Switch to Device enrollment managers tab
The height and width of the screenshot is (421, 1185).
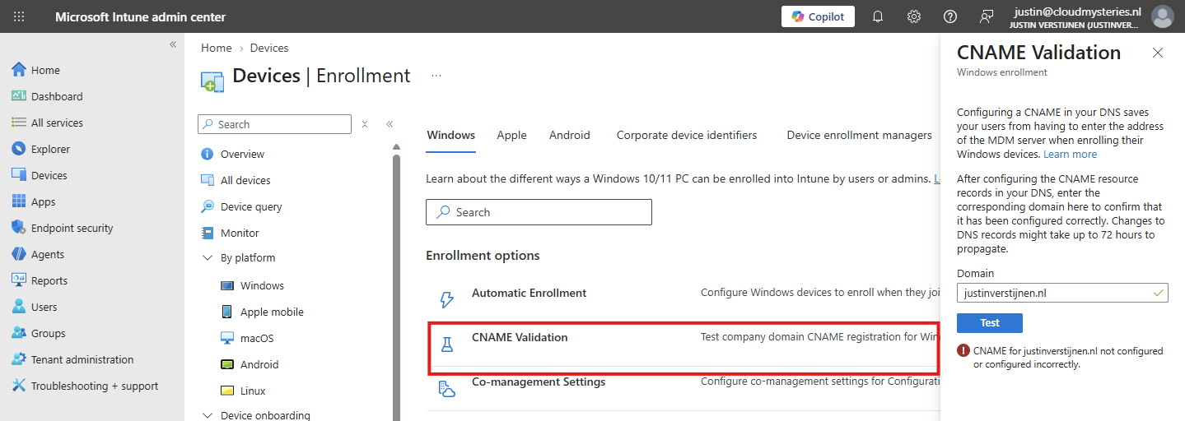[x=859, y=135]
